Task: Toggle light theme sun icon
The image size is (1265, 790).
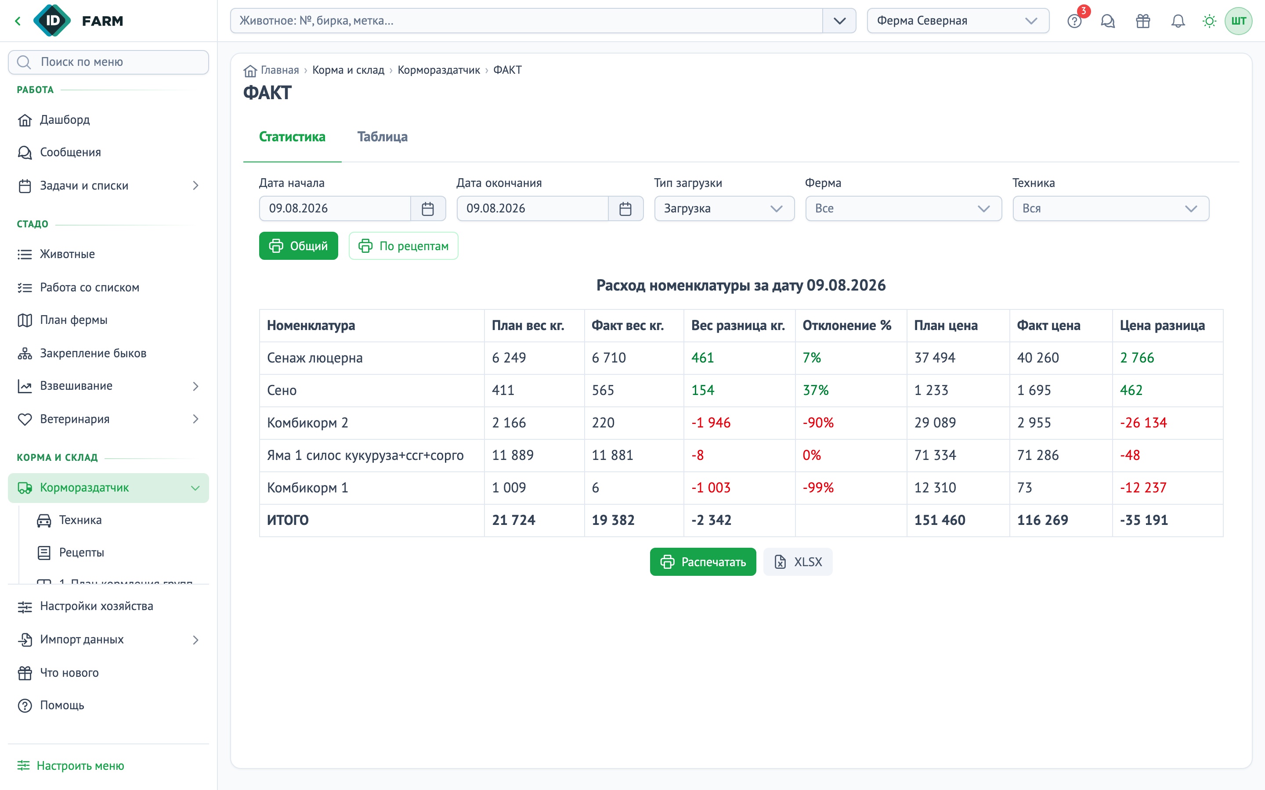Action: [x=1209, y=21]
